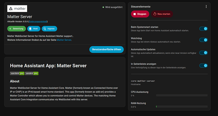The height and width of the screenshot is (116, 218).
Task: Click the 'Home Assistant App: Matter Server' heading
Action: [x=48, y=65]
